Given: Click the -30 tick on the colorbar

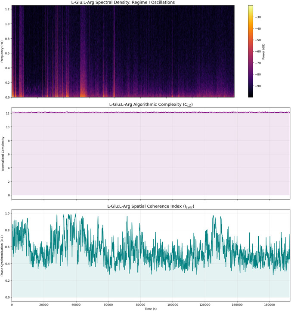Looking at the screenshot, I should click(258, 17).
